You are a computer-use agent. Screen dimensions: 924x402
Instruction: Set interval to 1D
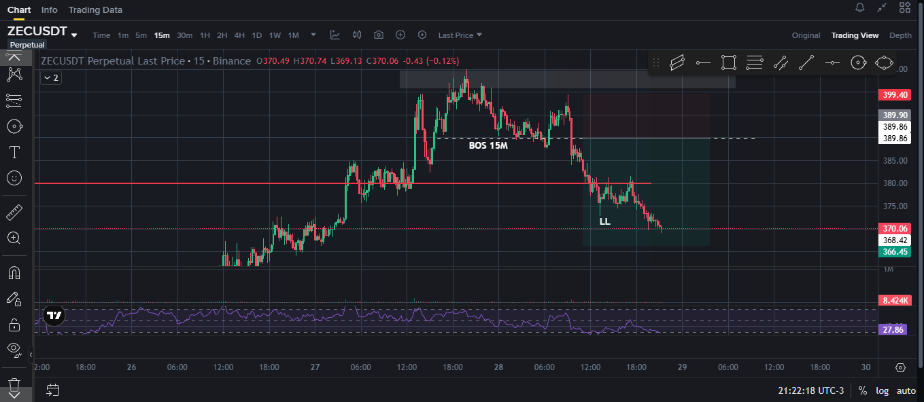pos(256,35)
